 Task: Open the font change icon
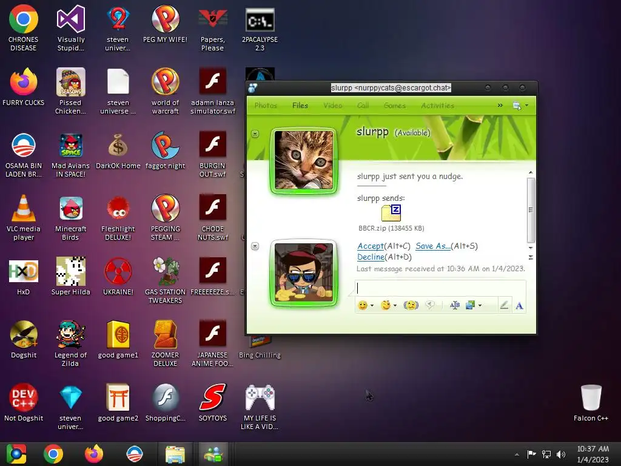(x=455, y=305)
